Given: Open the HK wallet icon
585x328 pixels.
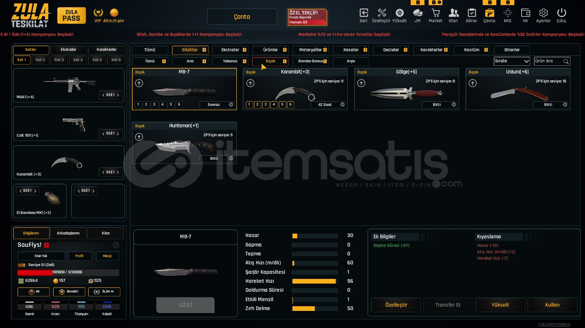Looking at the screenshot, I should 525,13.
